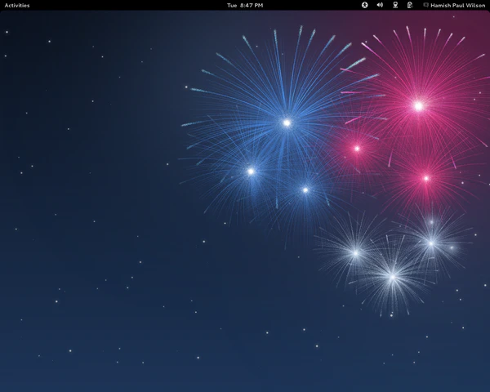Expand the Hamish Paul Wilson user menu
490x392 pixels.
click(458, 5)
